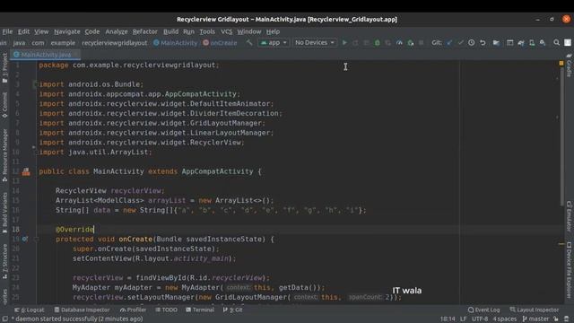Viewport: 574px width, 323px height.
Task: Collapse the onCreate method fold marker
Action: pyautogui.click(x=36, y=240)
